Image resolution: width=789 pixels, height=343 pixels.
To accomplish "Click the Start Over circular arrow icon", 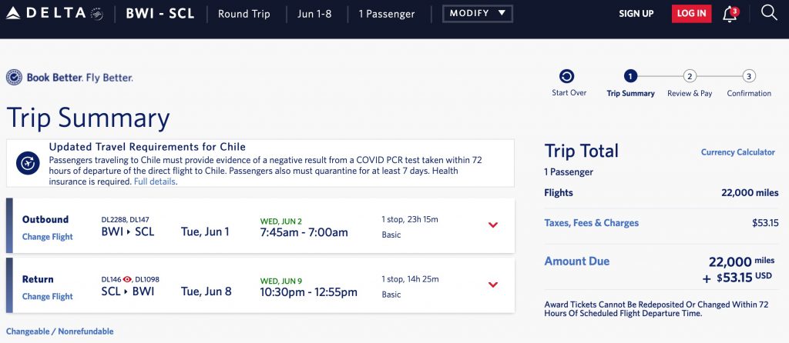I will tap(566, 76).
